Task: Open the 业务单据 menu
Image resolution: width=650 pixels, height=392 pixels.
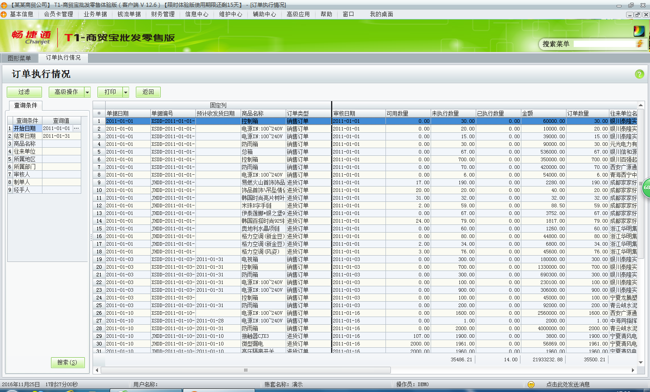Action: point(95,14)
